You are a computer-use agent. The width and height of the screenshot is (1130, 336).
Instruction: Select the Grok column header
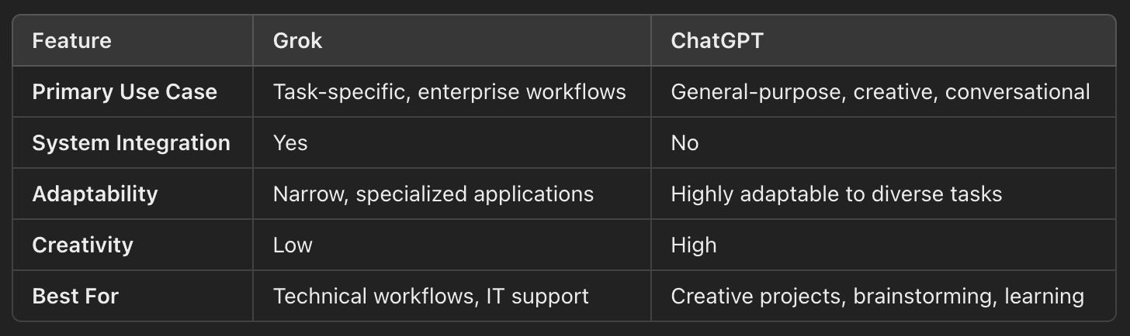point(297,40)
